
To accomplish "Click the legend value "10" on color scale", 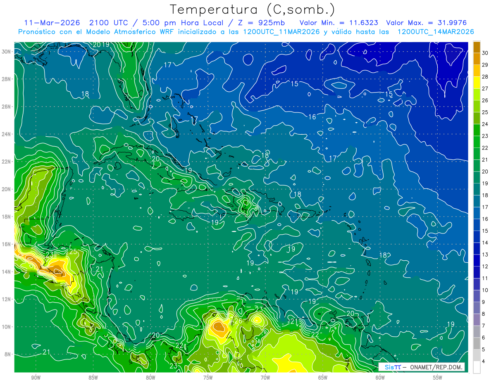I will point(485,290).
